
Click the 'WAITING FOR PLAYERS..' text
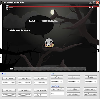[x=50, y=21]
